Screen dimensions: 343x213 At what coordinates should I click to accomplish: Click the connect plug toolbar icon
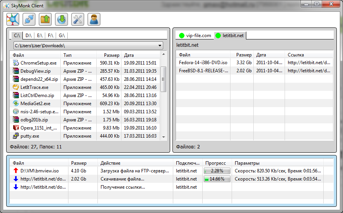pos(29,19)
